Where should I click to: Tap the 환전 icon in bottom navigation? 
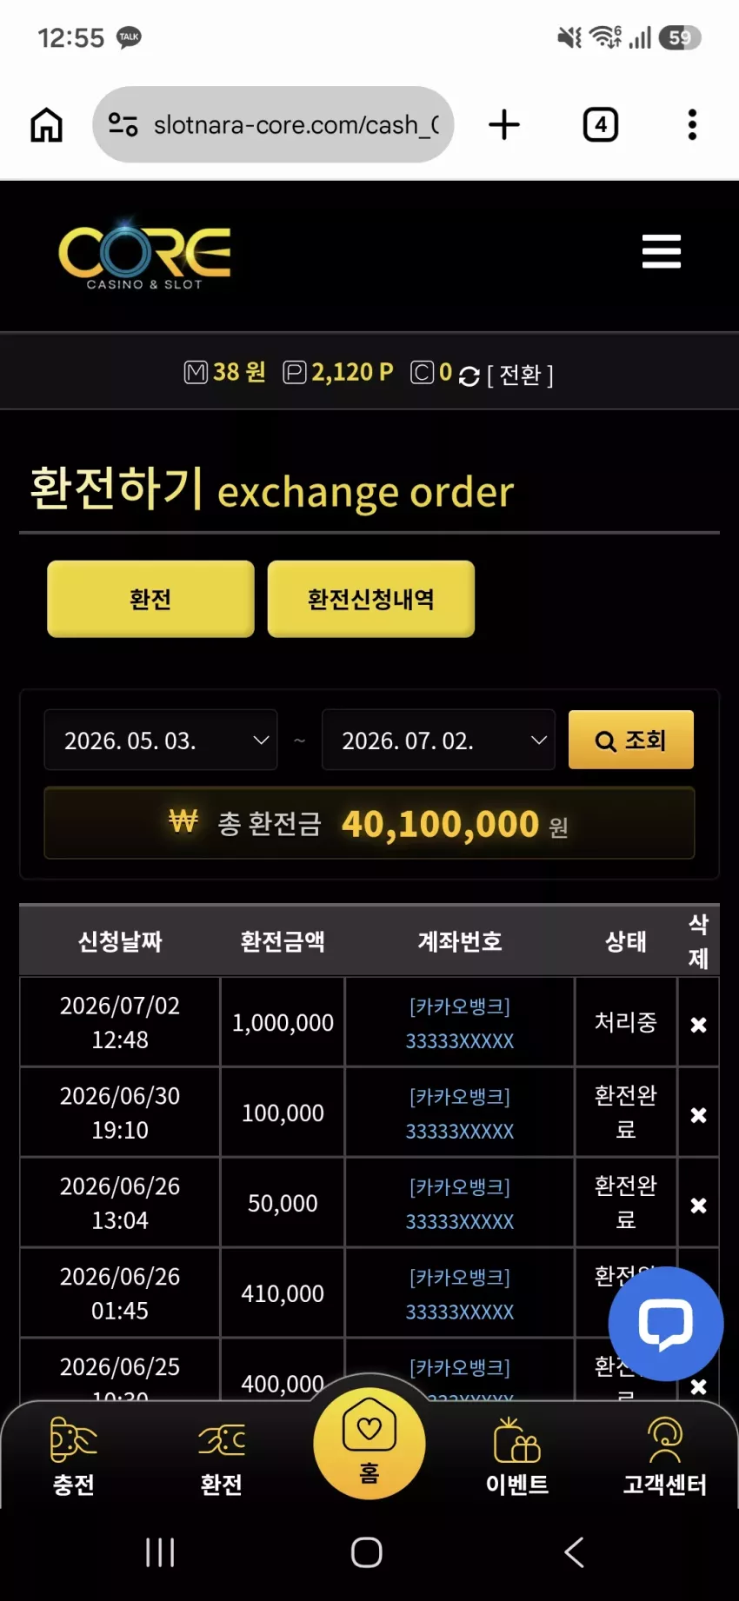pos(222,1456)
